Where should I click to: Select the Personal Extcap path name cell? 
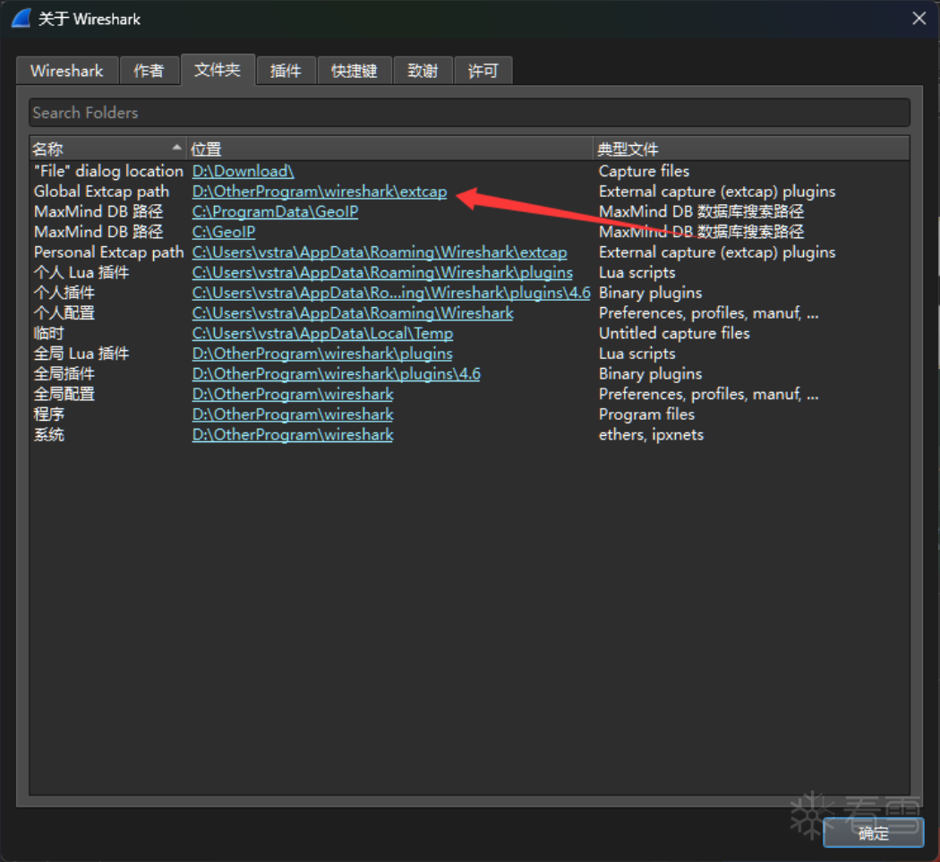(108, 252)
